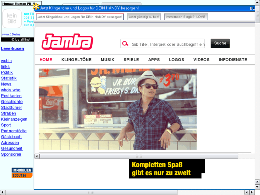Switch to 'Immernoch Single? iLOVE!' tab

click(x=186, y=17)
